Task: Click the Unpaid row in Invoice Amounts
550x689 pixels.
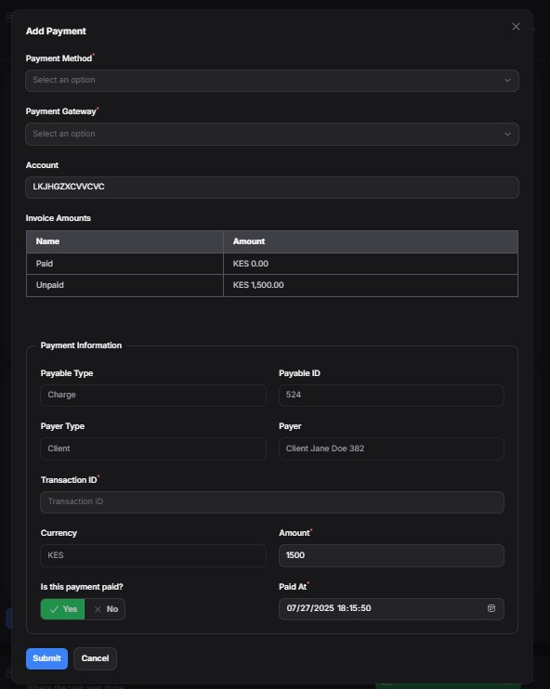Action: click(272, 285)
